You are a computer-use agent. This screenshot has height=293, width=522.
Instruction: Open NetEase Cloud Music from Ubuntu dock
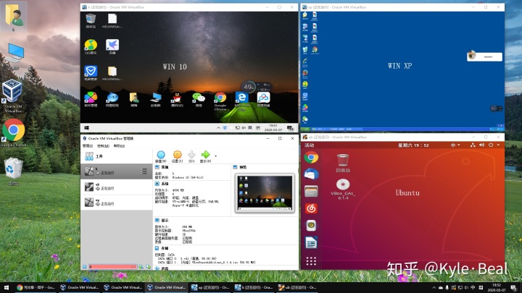coord(311,208)
